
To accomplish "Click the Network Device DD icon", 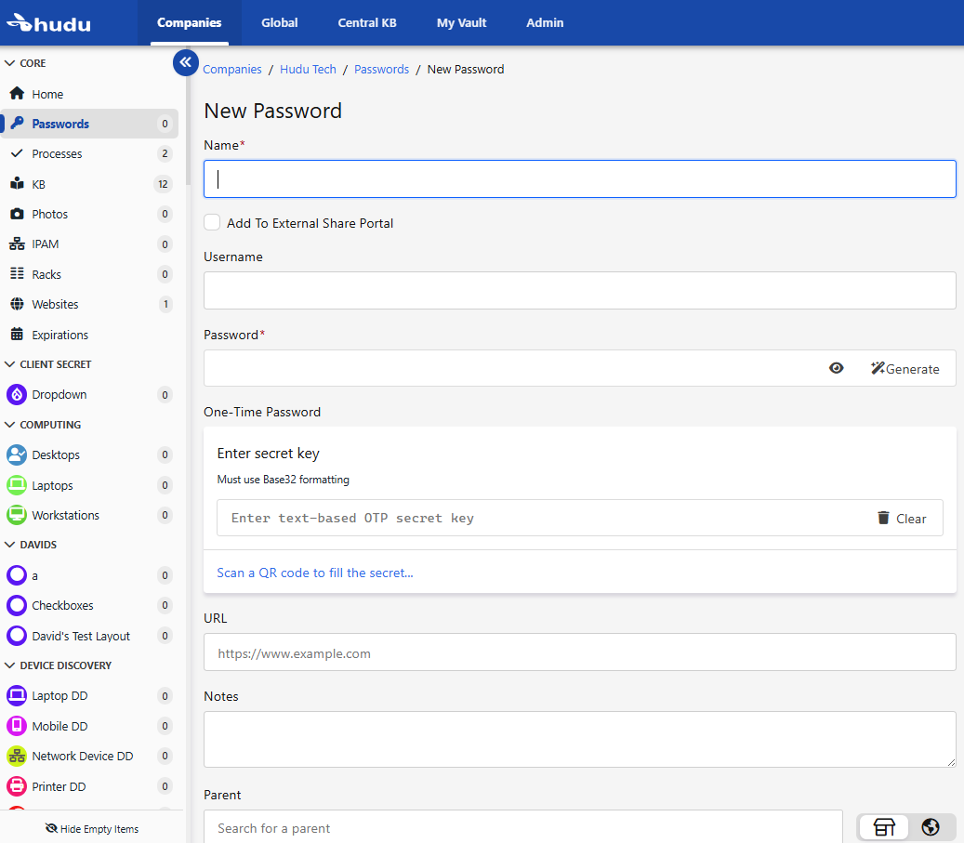I will click(x=17, y=756).
